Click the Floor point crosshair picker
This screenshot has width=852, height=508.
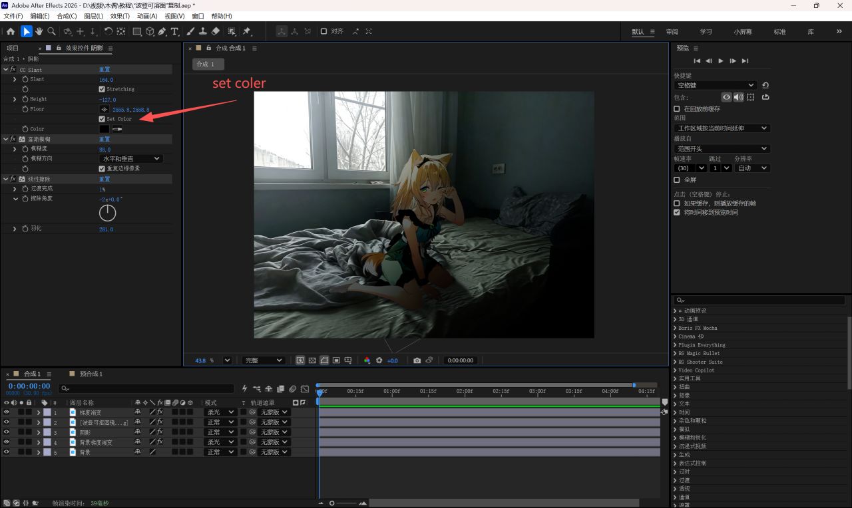105,109
